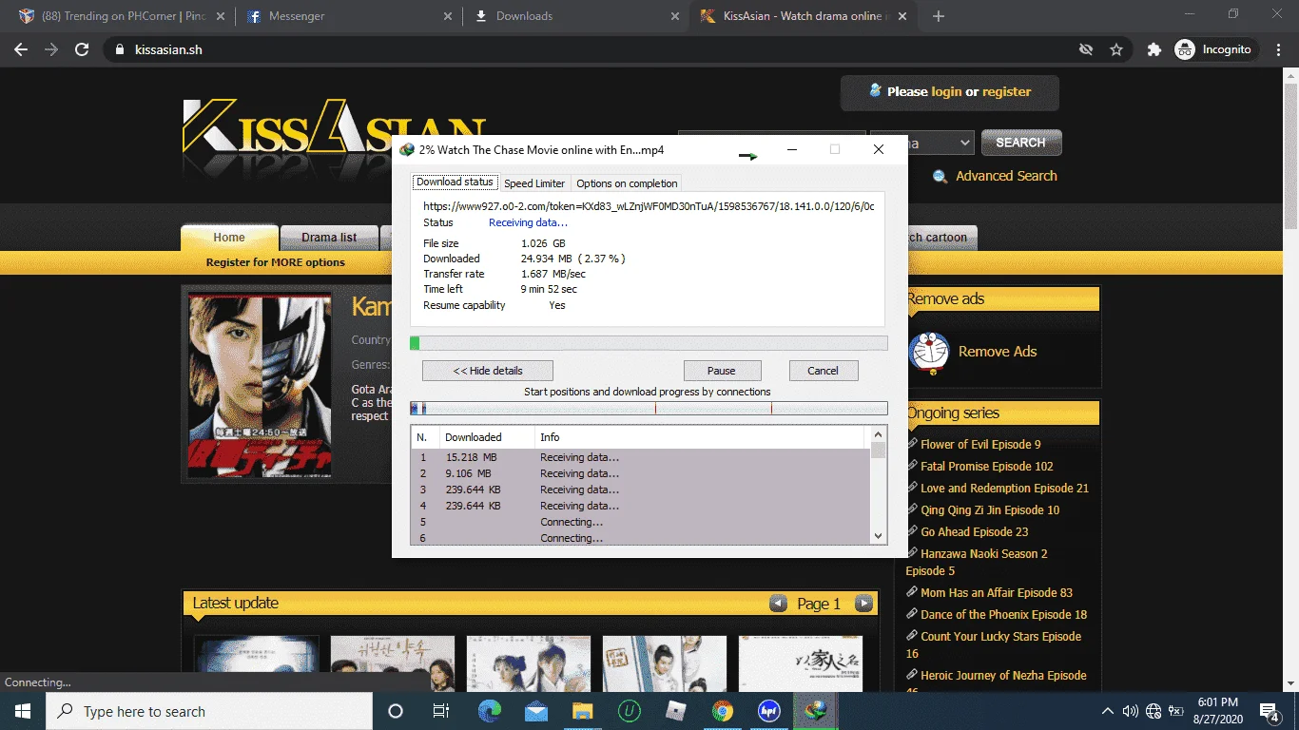1299x730 pixels.
Task: Cancel the current download
Action: pos(823,371)
